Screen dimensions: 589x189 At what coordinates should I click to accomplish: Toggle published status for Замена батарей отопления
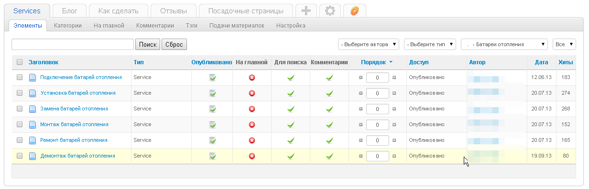[x=212, y=109]
